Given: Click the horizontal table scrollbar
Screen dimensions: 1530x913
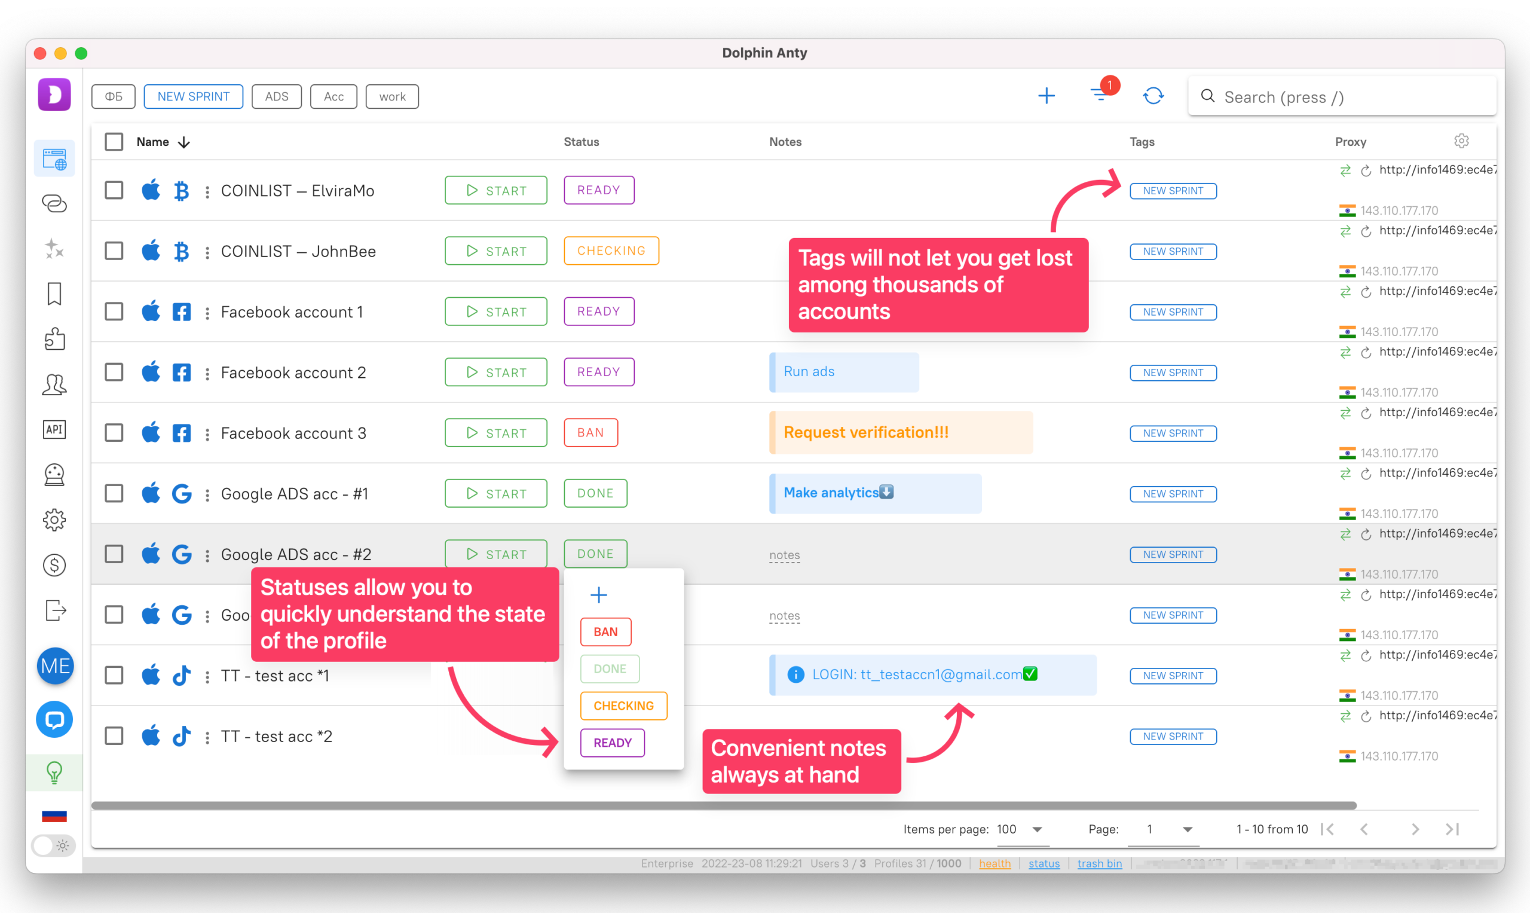Looking at the screenshot, I should click(724, 805).
